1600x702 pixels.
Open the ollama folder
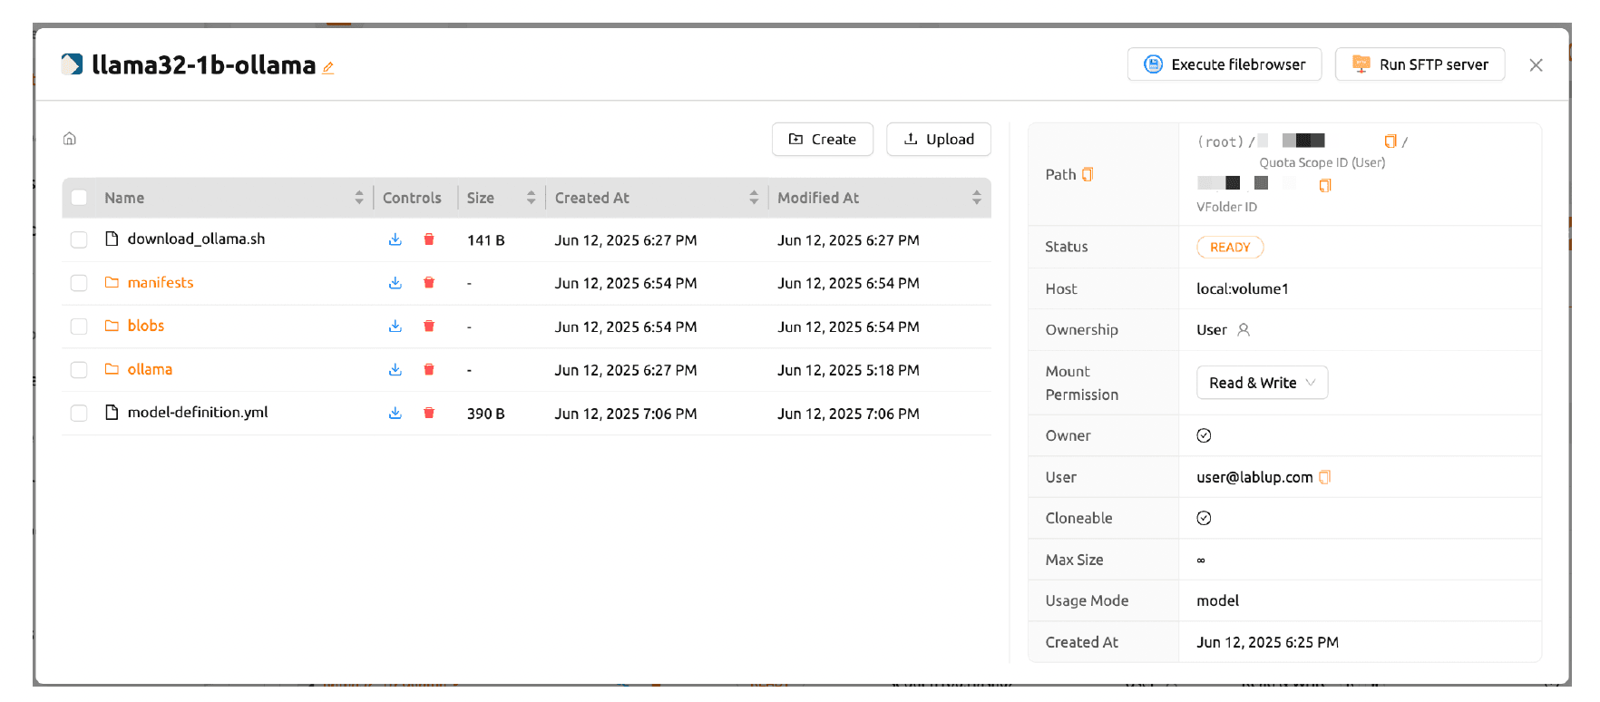pos(150,369)
